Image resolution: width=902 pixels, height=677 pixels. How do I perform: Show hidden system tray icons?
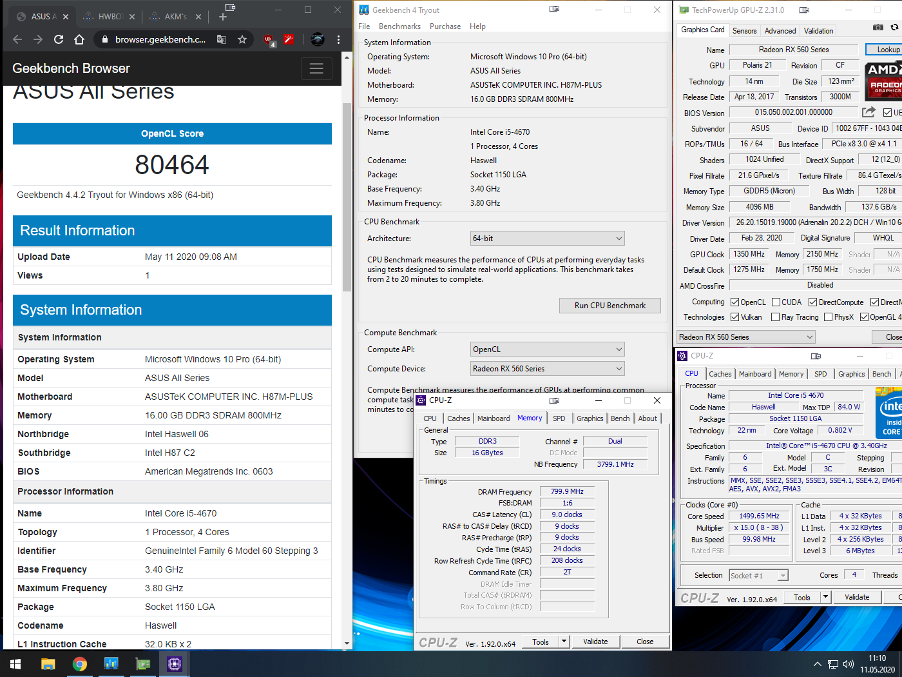(818, 664)
